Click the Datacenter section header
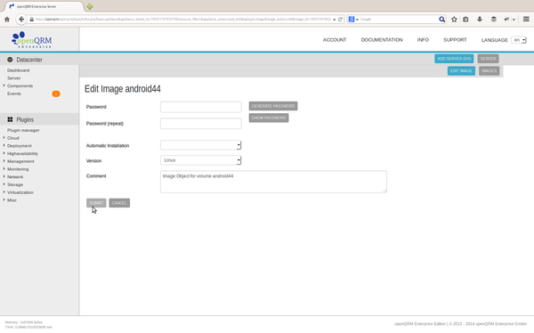 tap(39, 60)
